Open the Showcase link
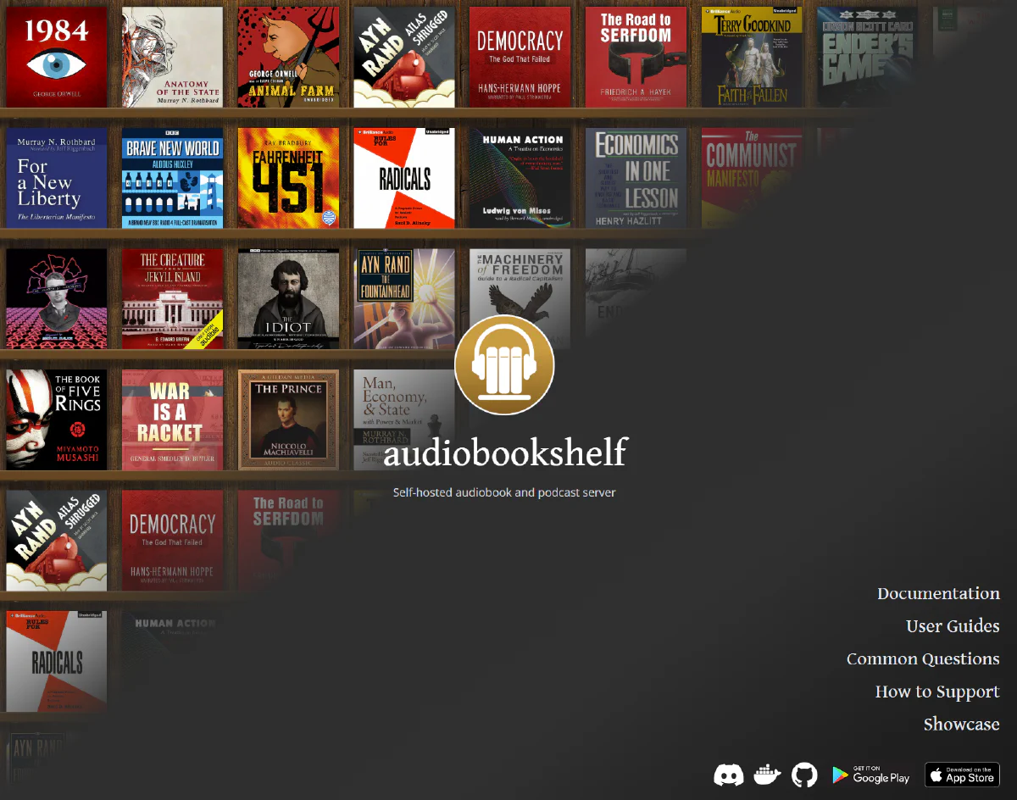 click(962, 725)
